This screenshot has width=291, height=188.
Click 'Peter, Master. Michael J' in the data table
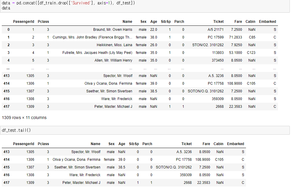[x=113, y=107]
